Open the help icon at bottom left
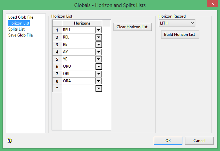Viewport: 220px width, 151px height. point(9,140)
